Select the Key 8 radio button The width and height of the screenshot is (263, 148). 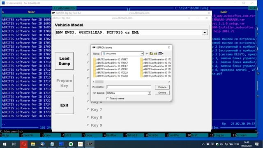pos(88,117)
